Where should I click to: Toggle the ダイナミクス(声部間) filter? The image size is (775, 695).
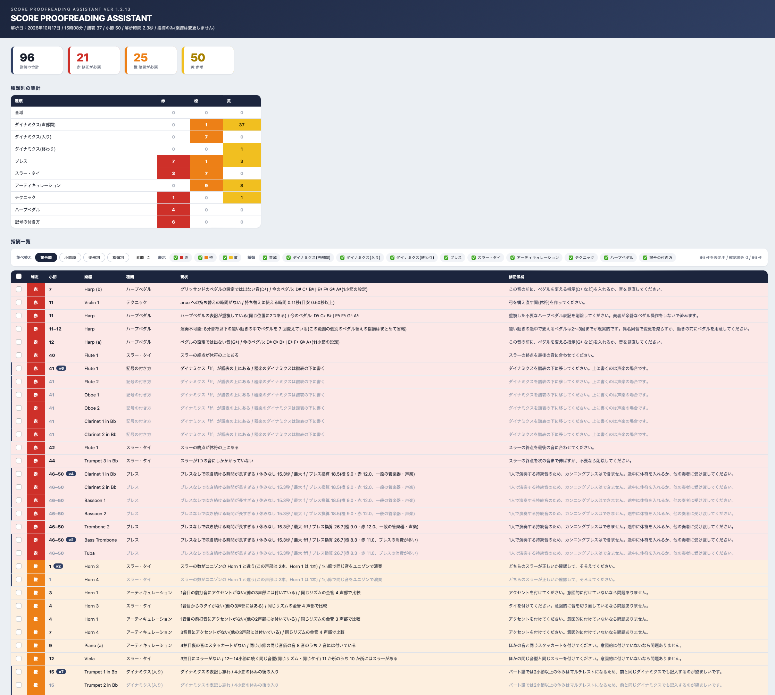pos(289,257)
